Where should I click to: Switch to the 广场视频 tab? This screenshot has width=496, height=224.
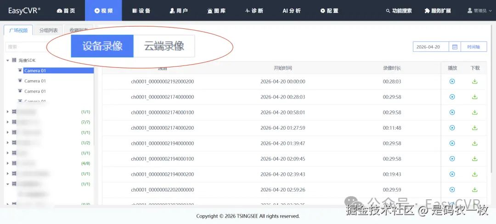(x=18, y=30)
